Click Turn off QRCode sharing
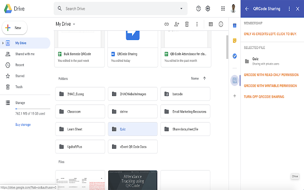304x190 pixels. coord(264,97)
